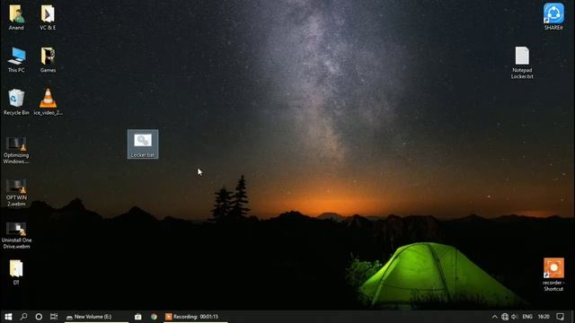Open Task View on taskbar
Screen dimensions: 575x323
tap(54, 317)
